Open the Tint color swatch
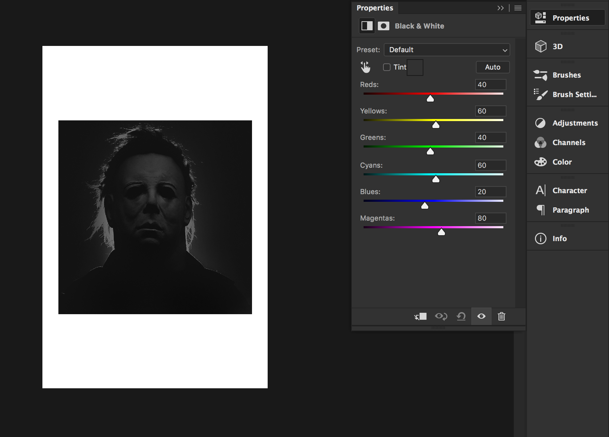 click(415, 67)
